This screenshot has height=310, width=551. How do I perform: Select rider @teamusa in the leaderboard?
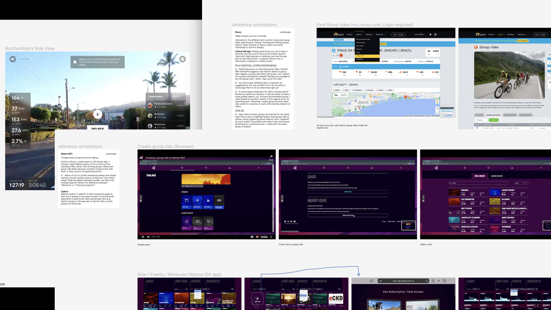click(x=166, y=126)
